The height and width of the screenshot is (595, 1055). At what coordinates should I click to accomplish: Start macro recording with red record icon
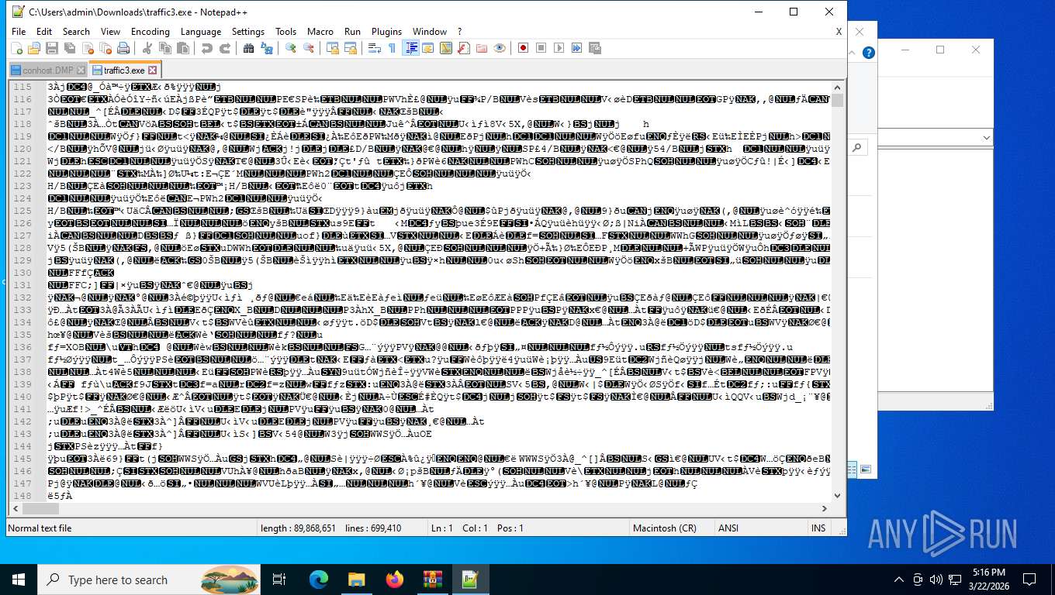(x=523, y=48)
